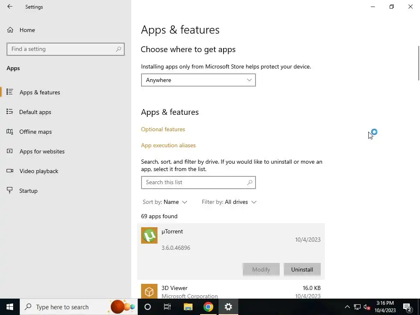Click the magnifier in Find a setting
The height and width of the screenshot is (315, 420).
[119, 49]
